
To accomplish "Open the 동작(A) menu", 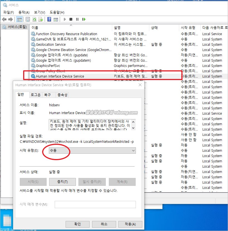I will (24, 12).
